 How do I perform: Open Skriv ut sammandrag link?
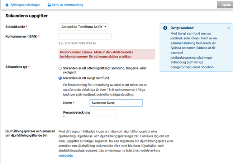(x=67, y=5)
